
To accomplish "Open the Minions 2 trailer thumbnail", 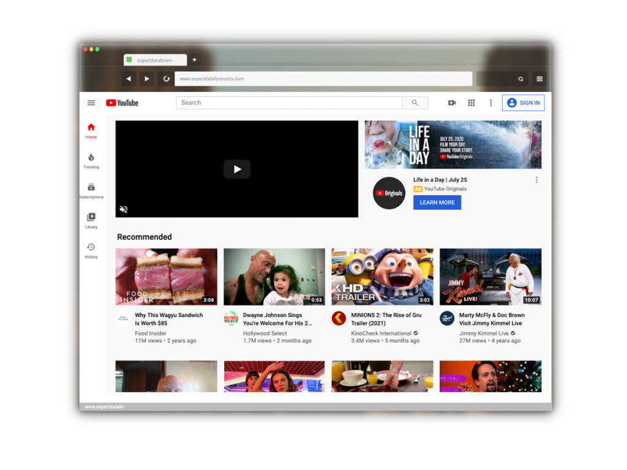I will click(382, 277).
